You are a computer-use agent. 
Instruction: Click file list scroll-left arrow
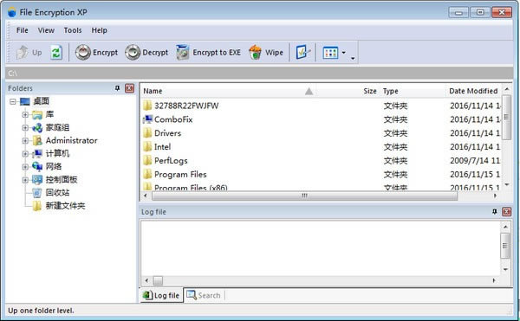pyautogui.click(x=146, y=196)
